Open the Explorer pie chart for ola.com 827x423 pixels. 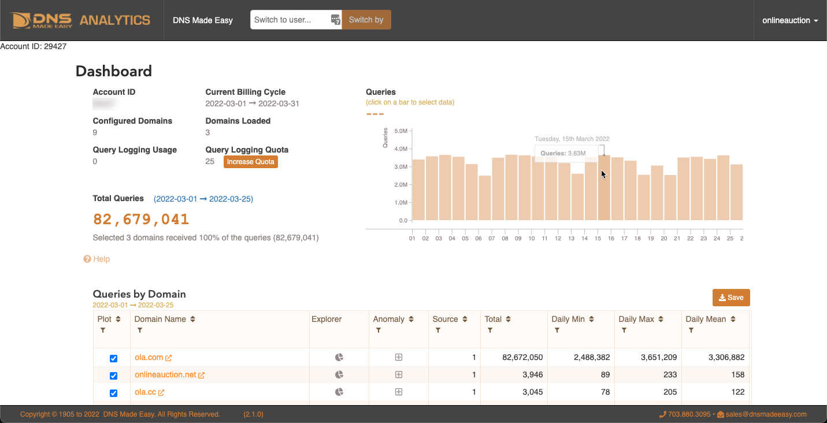click(x=339, y=357)
